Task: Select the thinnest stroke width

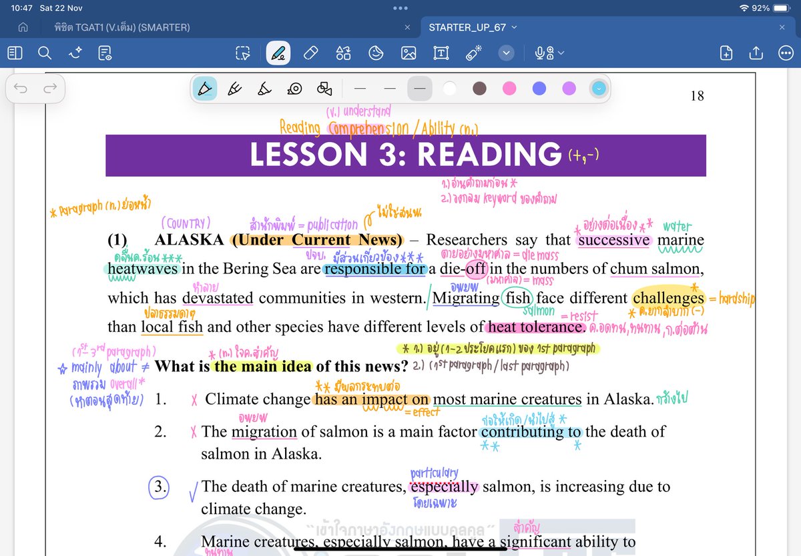Action: pos(360,89)
